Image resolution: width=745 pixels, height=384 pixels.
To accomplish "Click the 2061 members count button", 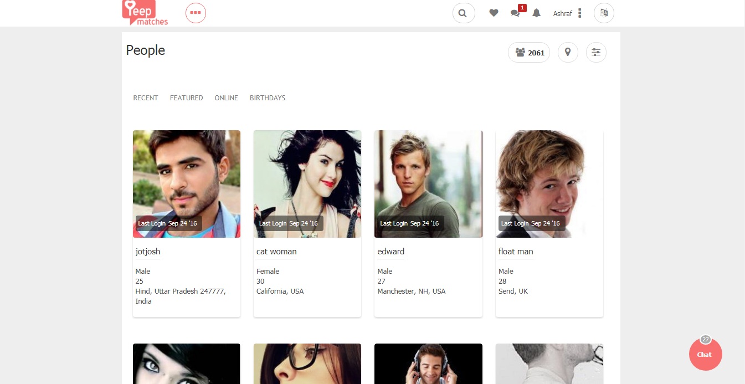I will coord(529,53).
